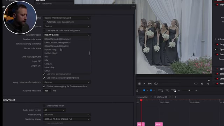224x126 pixels.
Task: Click the color space list scrollbar
Action: pyautogui.click(x=90, y=53)
